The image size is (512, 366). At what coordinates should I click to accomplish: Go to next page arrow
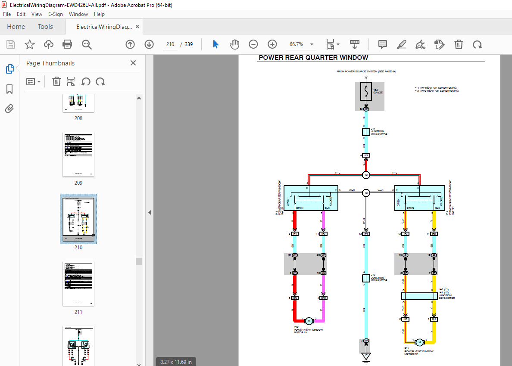tap(149, 44)
